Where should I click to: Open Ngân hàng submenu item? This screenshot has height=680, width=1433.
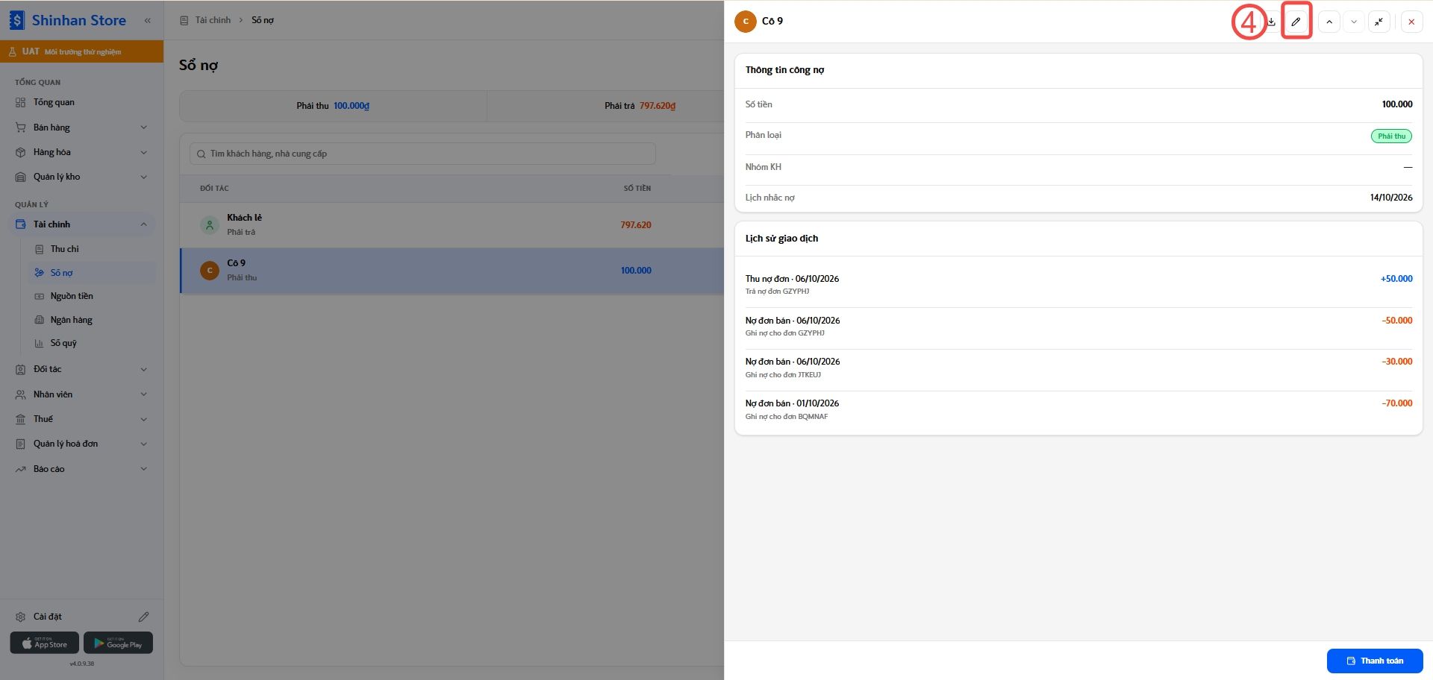tap(91, 320)
